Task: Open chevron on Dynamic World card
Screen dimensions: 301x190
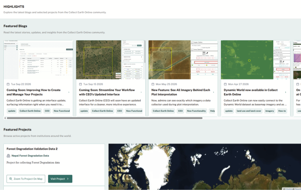Action: point(286,92)
